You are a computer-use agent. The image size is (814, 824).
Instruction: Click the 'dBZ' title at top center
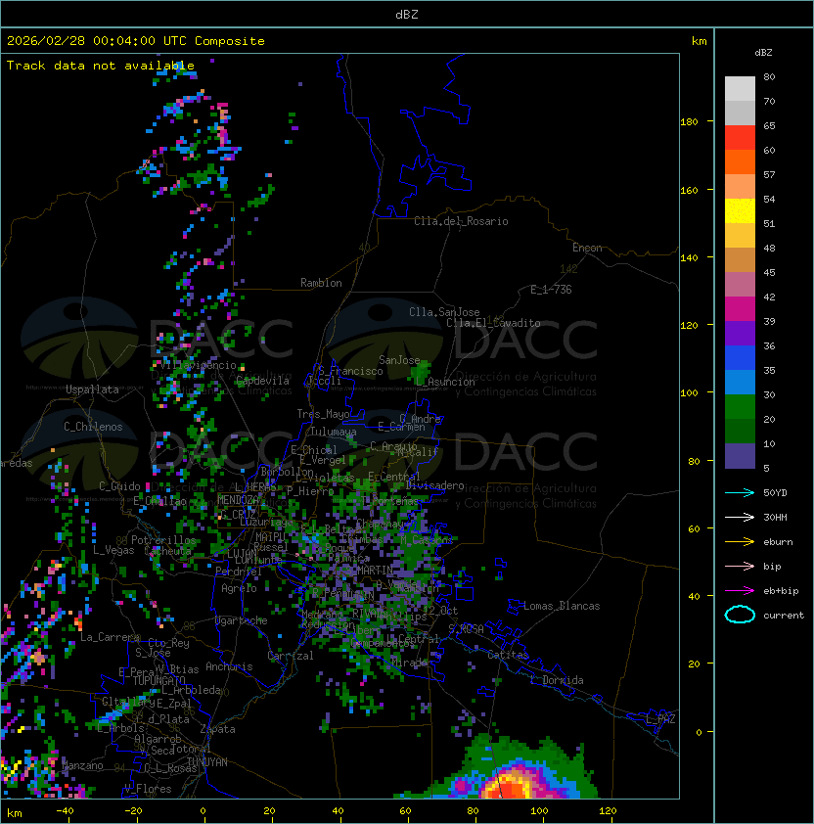coord(407,14)
